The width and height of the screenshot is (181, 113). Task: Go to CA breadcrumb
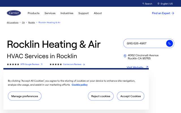pyautogui.click(x=23, y=23)
